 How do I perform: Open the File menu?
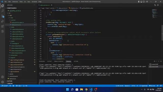(x=6, y=2)
